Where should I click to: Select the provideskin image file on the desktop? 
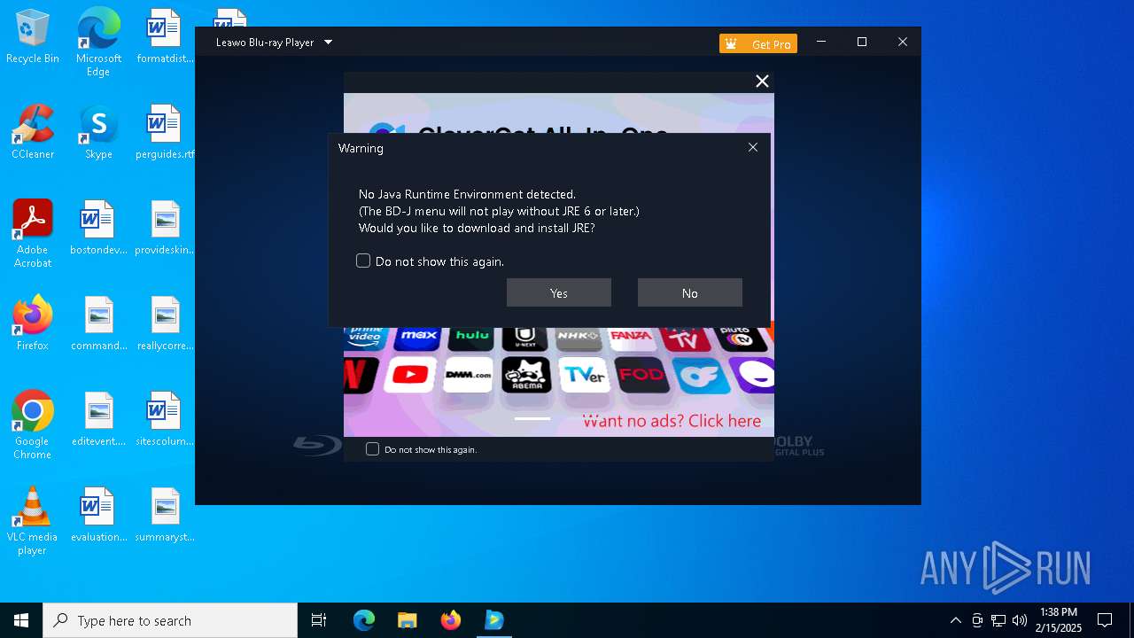(x=164, y=228)
